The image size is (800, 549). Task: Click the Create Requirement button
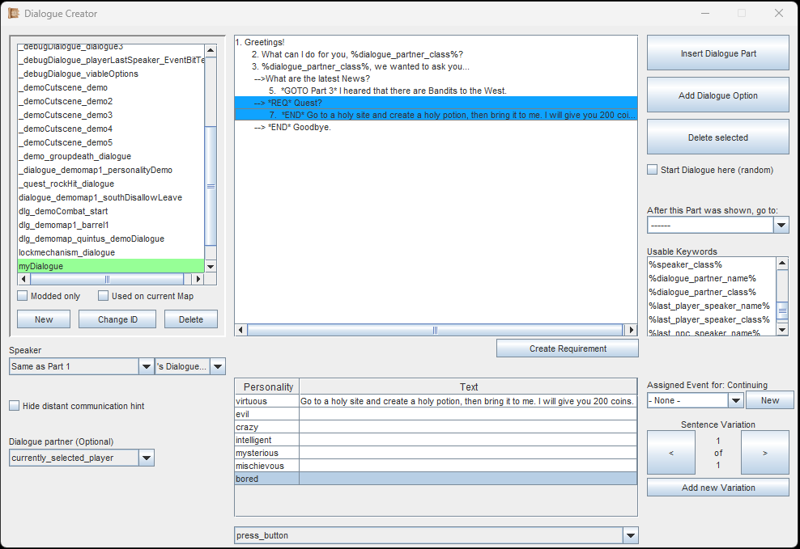click(567, 348)
